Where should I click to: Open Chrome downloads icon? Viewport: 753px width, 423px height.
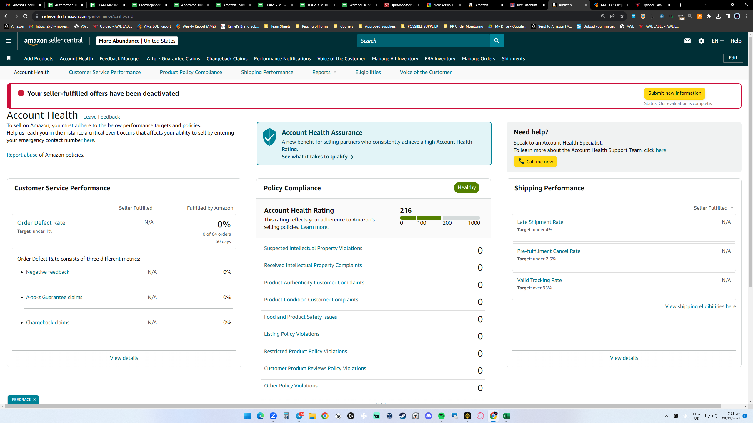[718, 16]
